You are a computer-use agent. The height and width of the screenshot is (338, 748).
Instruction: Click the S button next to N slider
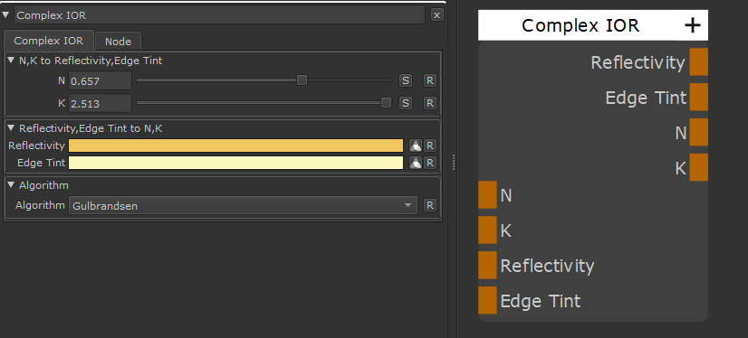coord(405,80)
